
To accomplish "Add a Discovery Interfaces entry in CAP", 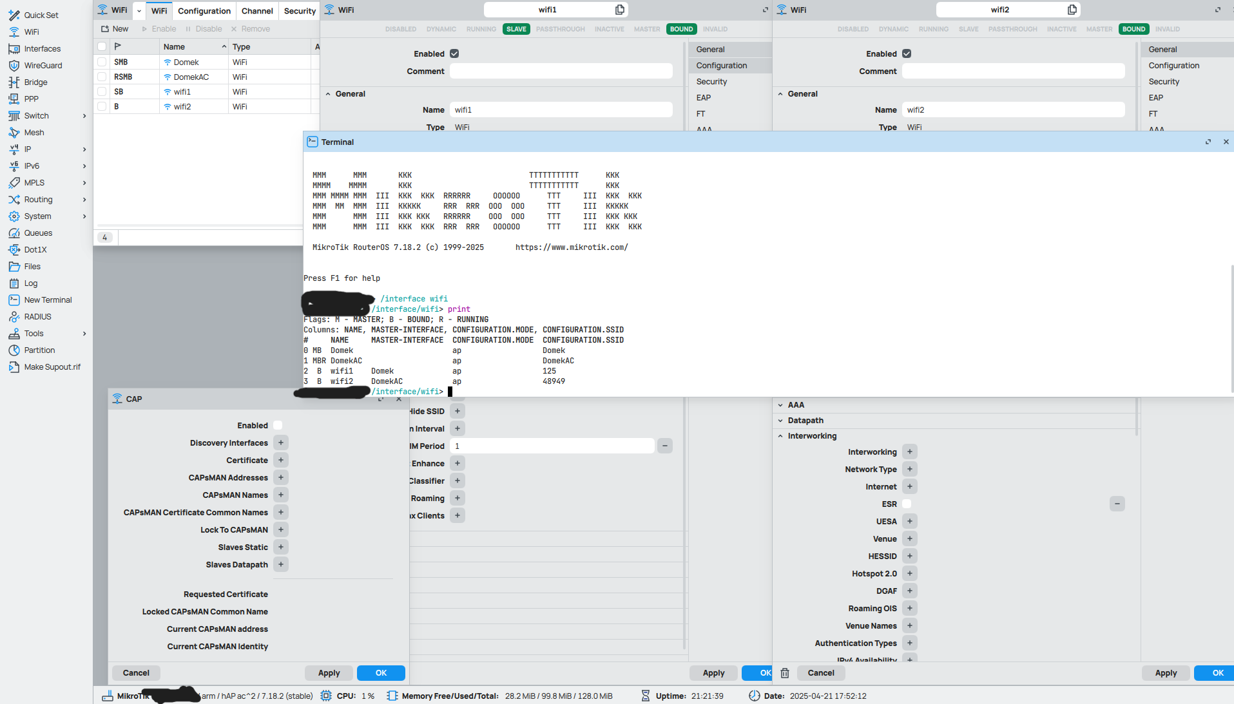I will click(280, 442).
